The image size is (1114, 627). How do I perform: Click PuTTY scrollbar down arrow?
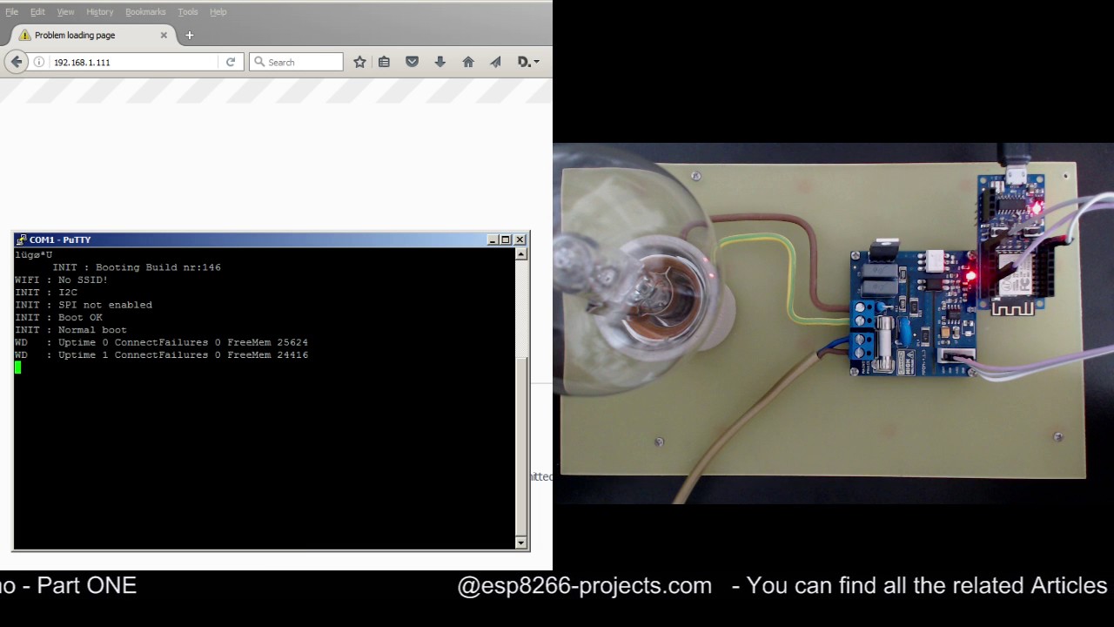pos(521,543)
